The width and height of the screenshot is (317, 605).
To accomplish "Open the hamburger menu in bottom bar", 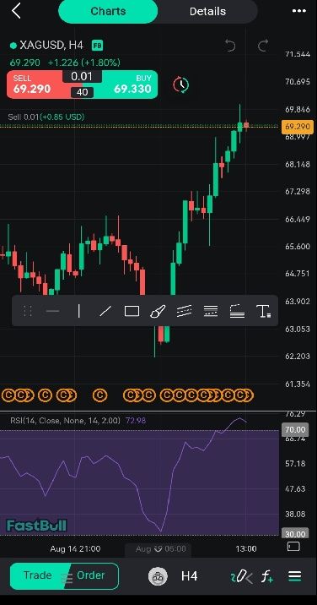I will click(295, 576).
